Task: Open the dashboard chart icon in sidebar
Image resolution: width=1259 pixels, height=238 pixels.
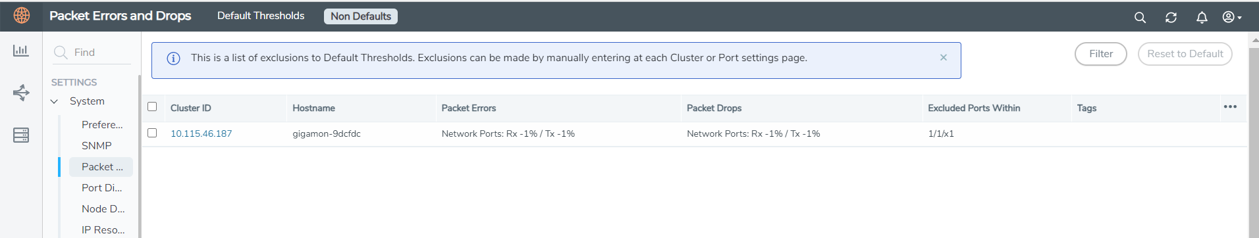Action: pyautogui.click(x=21, y=50)
